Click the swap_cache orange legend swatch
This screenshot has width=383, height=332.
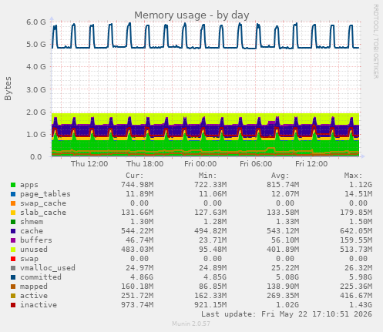pyautogui.click(x=13, y=203)
